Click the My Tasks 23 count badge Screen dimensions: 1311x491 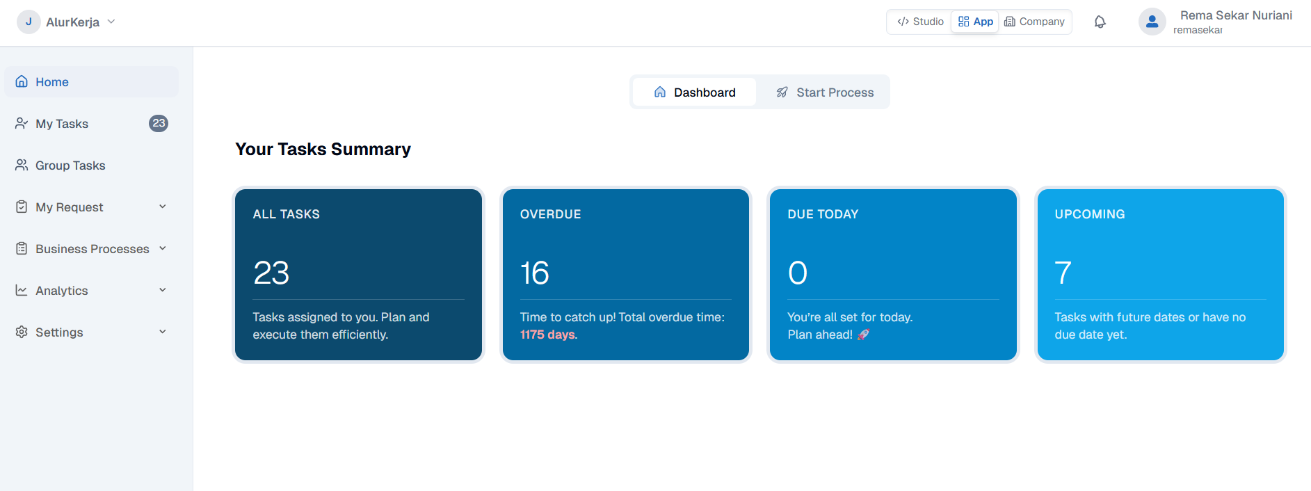pyautogui.click(x=159, y=124)
